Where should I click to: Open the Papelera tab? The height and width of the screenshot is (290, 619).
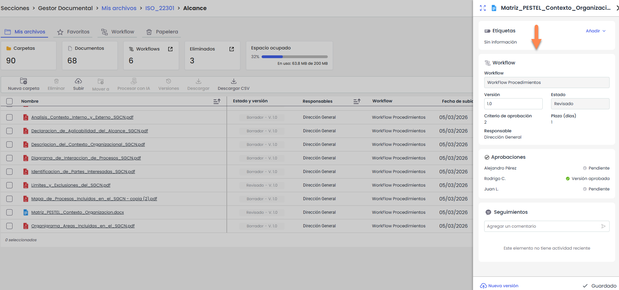(x=162, y=32)
